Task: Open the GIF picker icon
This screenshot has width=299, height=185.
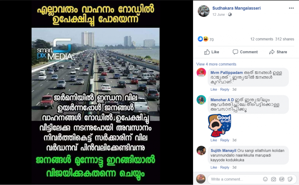Action: (x=282, y=179)
